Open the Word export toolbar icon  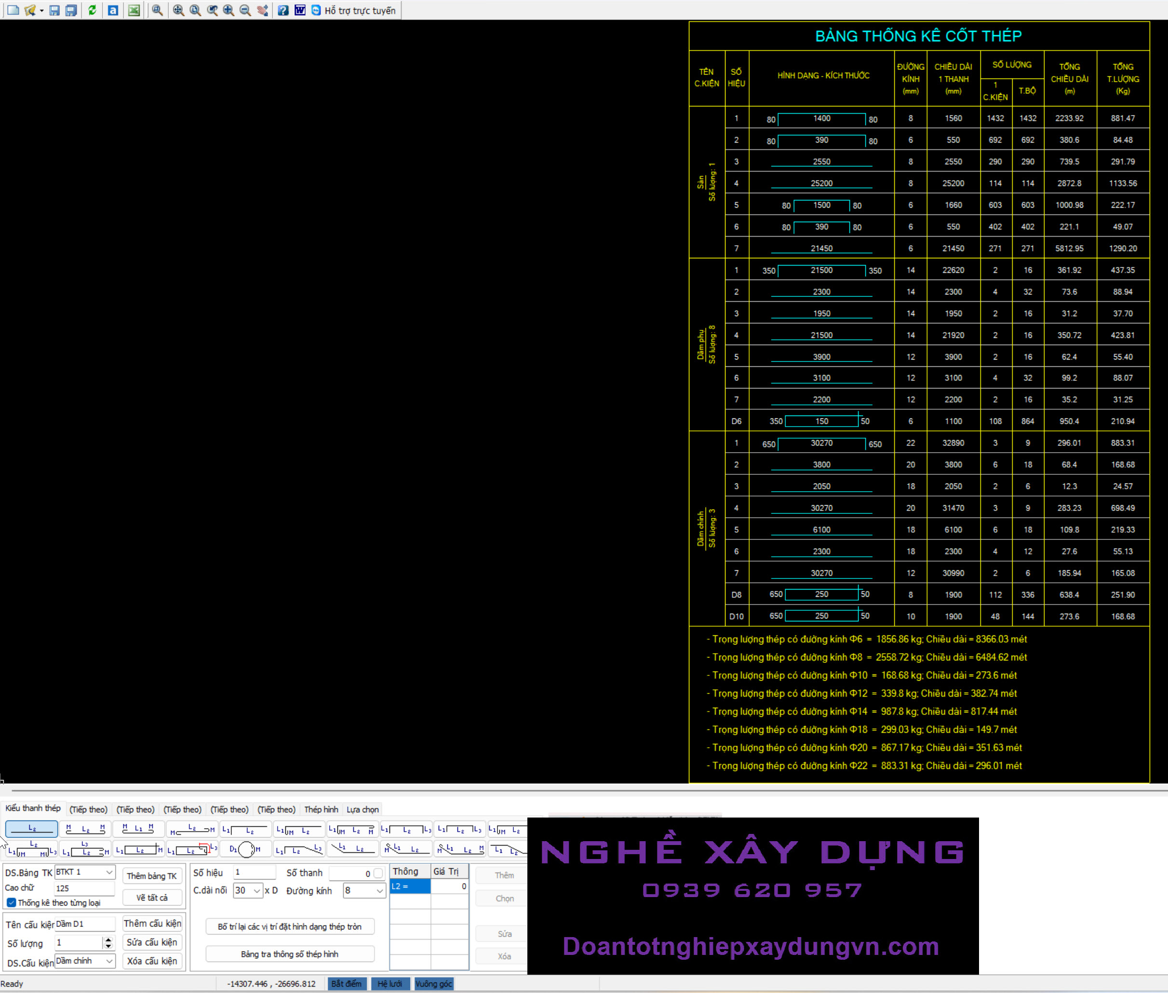pos(300,10)
